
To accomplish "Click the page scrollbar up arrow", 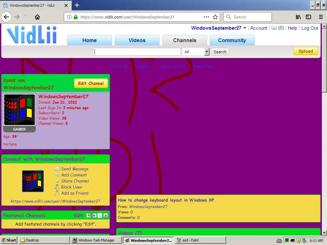I will coord(324,26).
